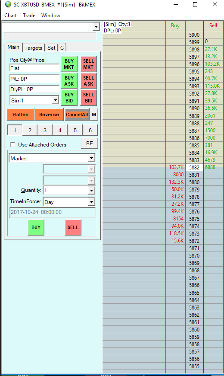Click ask size 115.0K at 5893

212,86
